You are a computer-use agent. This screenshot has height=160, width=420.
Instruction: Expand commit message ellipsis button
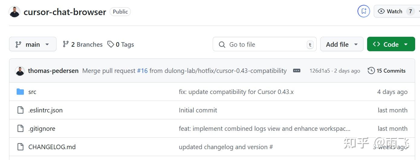pyautogui.click(x=297, y=71)
